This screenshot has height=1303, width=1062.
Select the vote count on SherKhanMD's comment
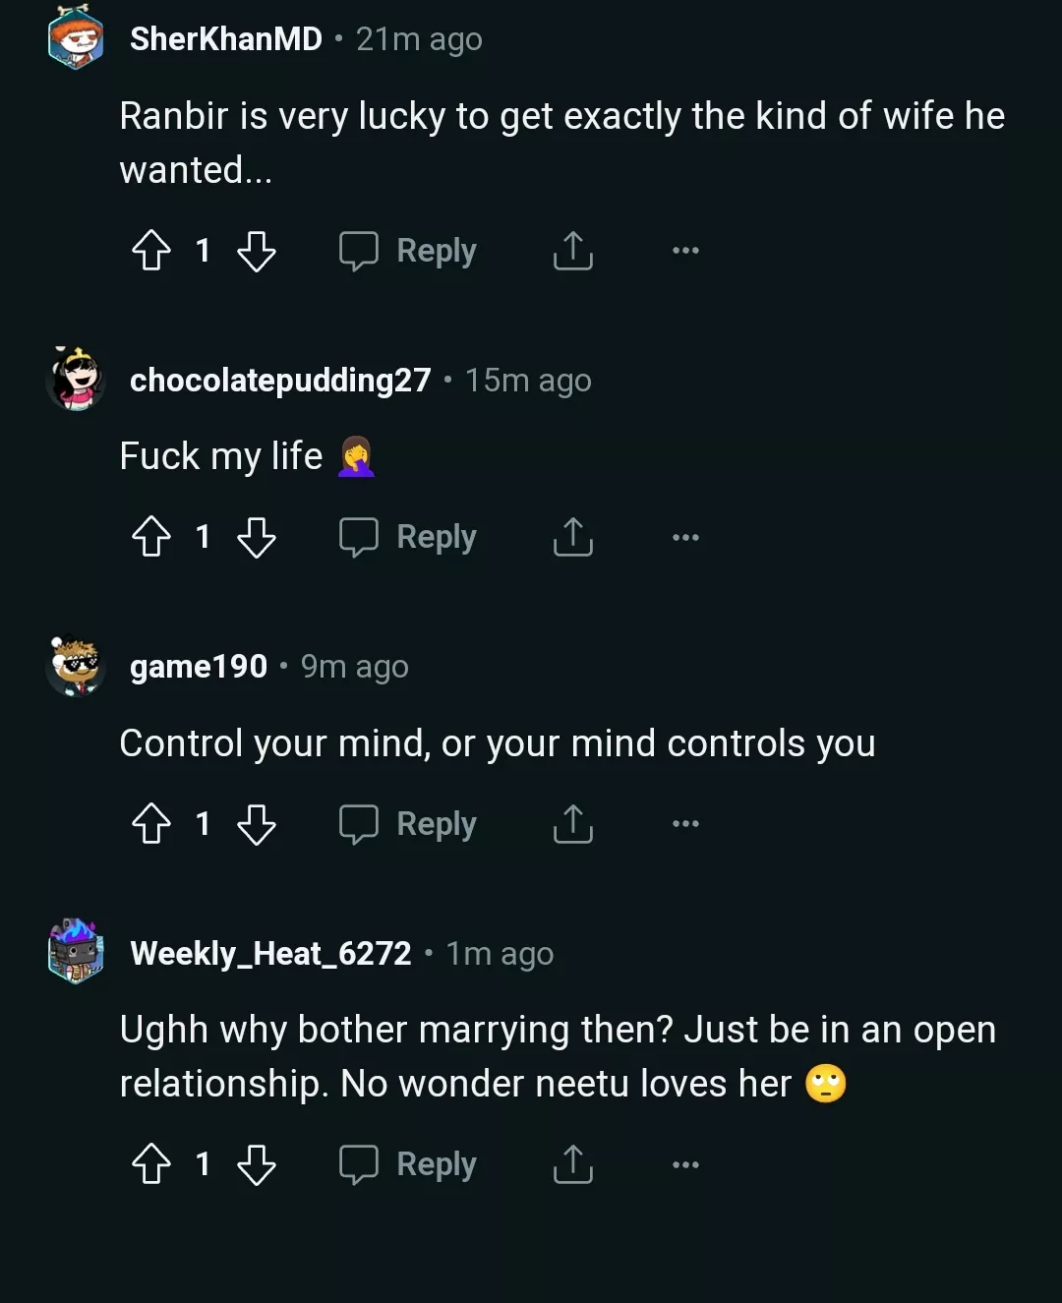click(203, 252)
